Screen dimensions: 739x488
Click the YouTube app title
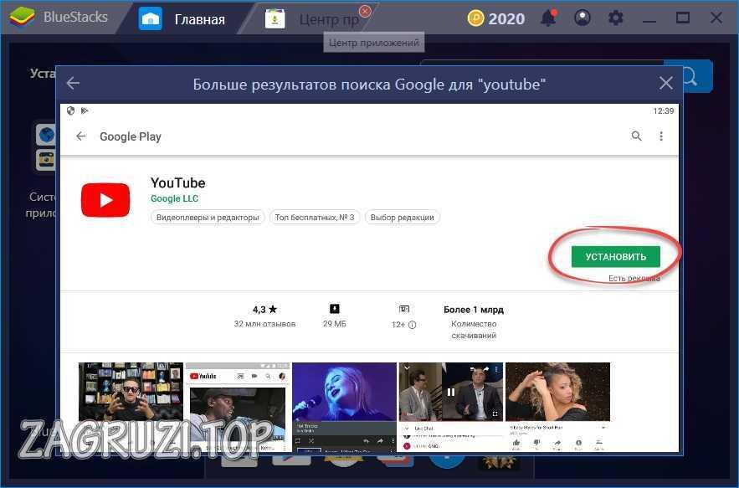pos(177,183)
